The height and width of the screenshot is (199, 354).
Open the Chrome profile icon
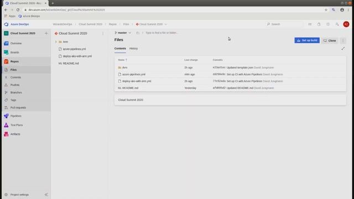pyautogui.click(x=342, y=10)
